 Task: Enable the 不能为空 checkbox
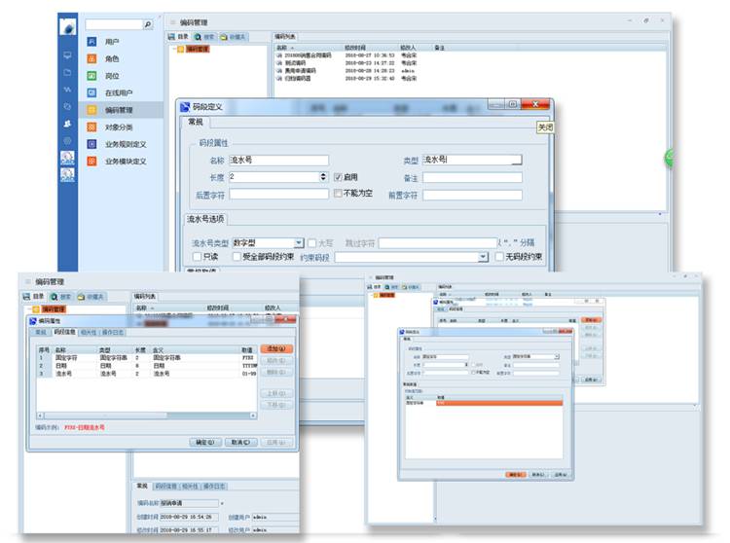click(x=339, y=194)
